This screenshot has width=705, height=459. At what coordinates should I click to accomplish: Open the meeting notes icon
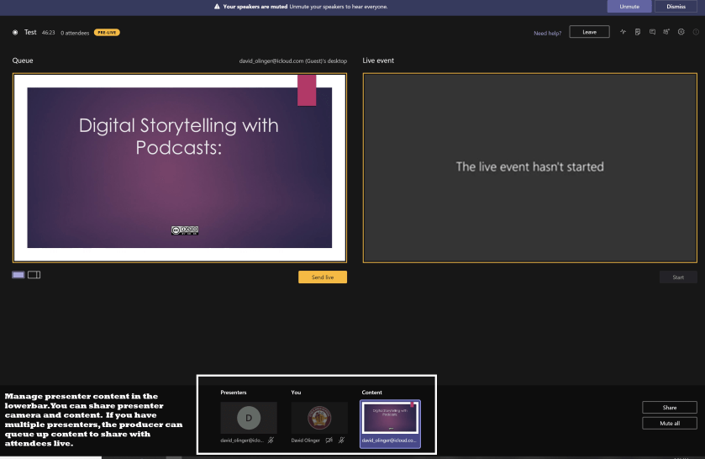click(x=638, y=32)
